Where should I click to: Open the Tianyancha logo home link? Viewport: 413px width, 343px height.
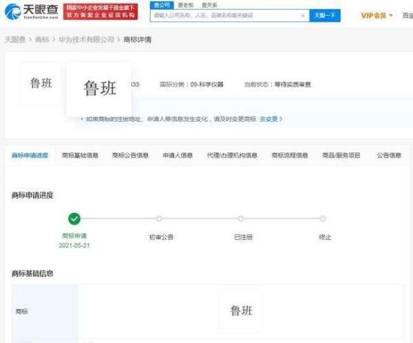click(x=32, y=12)
